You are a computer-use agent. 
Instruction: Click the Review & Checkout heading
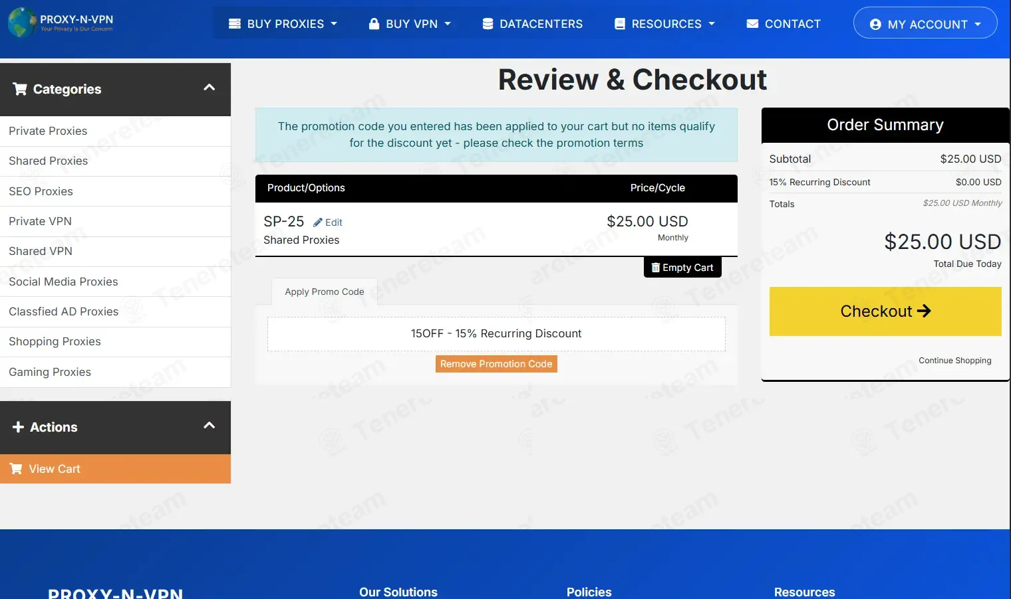(x=632, y=80)
